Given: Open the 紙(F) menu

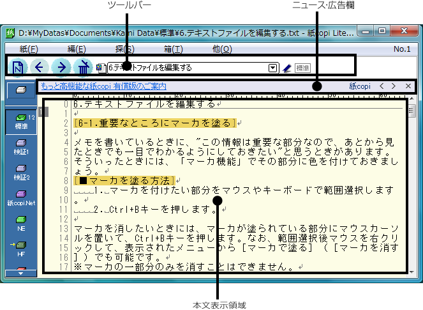Looking at the screenshot, I should (x=29, y=49).
